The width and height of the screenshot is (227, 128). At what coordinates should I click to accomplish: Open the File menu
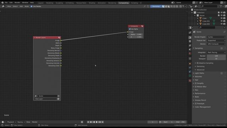click(x=6, y=2)
